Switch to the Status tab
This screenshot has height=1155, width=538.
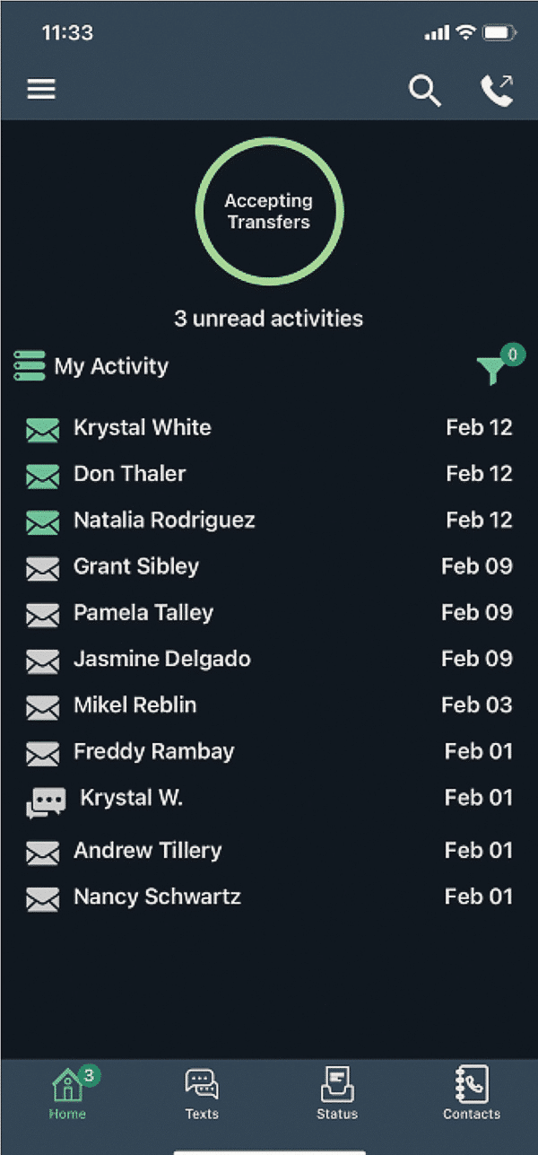tap(337, 1093)
